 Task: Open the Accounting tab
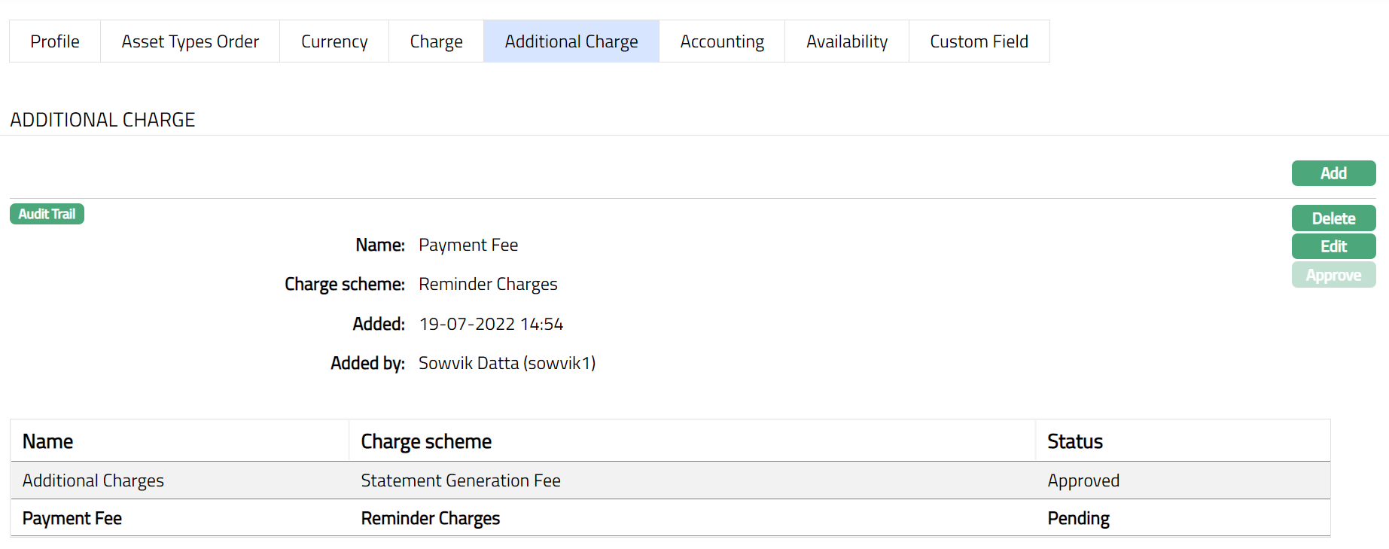coord(721,41)
